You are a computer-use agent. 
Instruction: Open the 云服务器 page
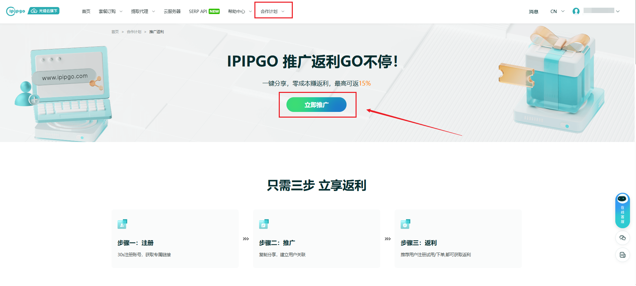(172, 11)
